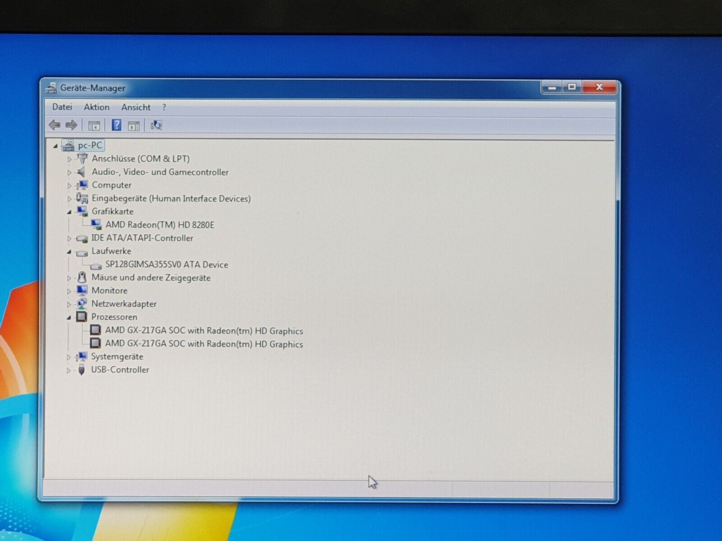
Task: Click the action pane toolbar icon
Action: pyautogui.click(x=134, y=126)
